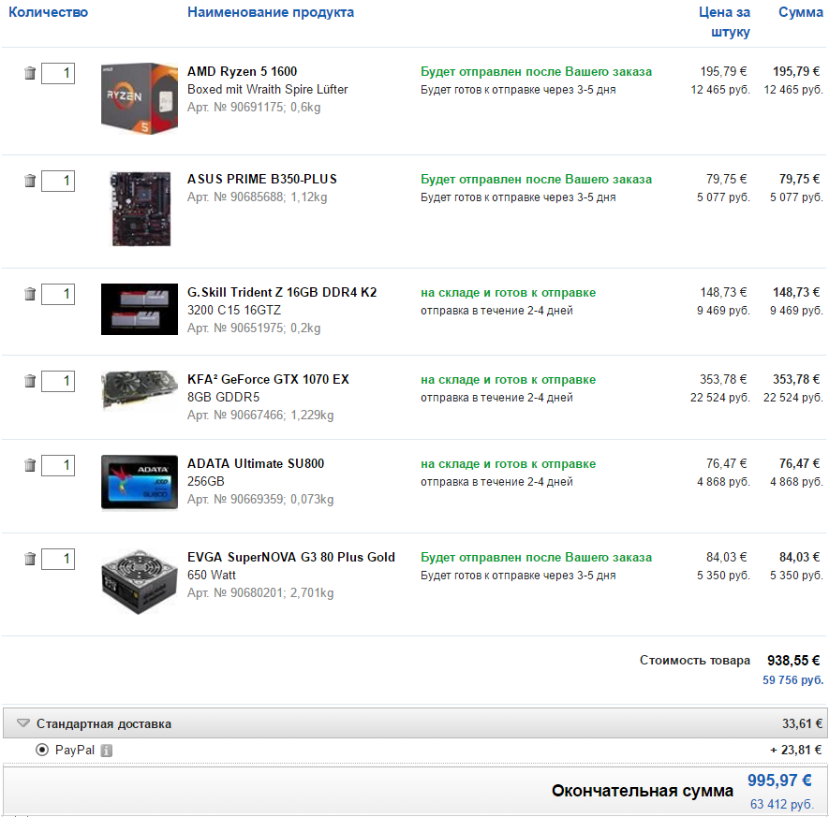The image size is (829, 817).
Task: Open G.Skill Trident Z 16GB DDR4 K2 link
Action: pyautogui.click(x=282, y=292)
